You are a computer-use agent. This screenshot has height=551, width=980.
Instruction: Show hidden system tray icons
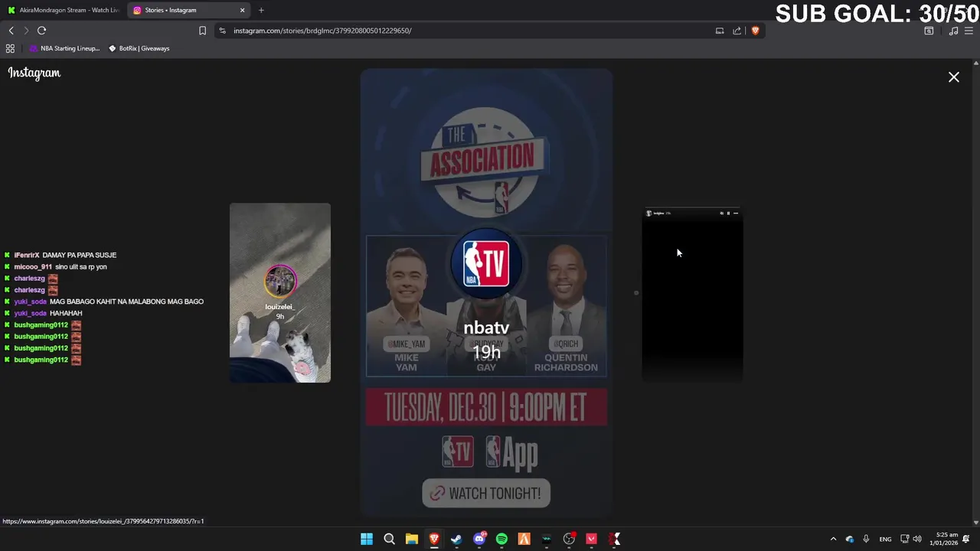coord(833,539)
